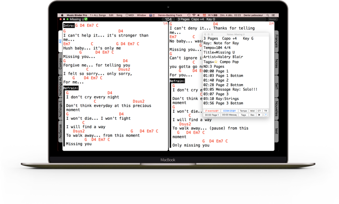The width and height of the screenshot is (339, 204).
Task: Click the events button in Notes window
Action: pos(211,111)
